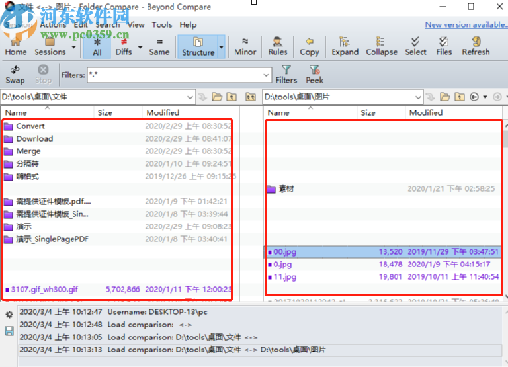Toggle the Diffs display filter

[x=124, y=47]
